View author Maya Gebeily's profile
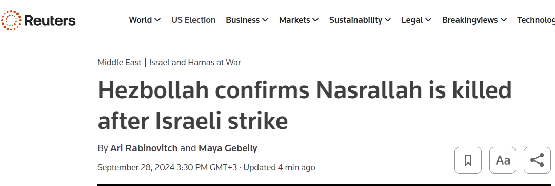 click(228, 148)
